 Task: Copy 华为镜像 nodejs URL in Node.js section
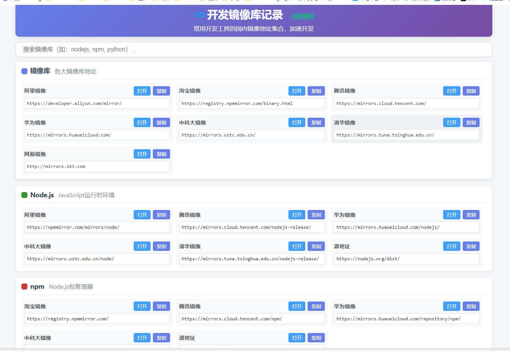tap(471, 215)
